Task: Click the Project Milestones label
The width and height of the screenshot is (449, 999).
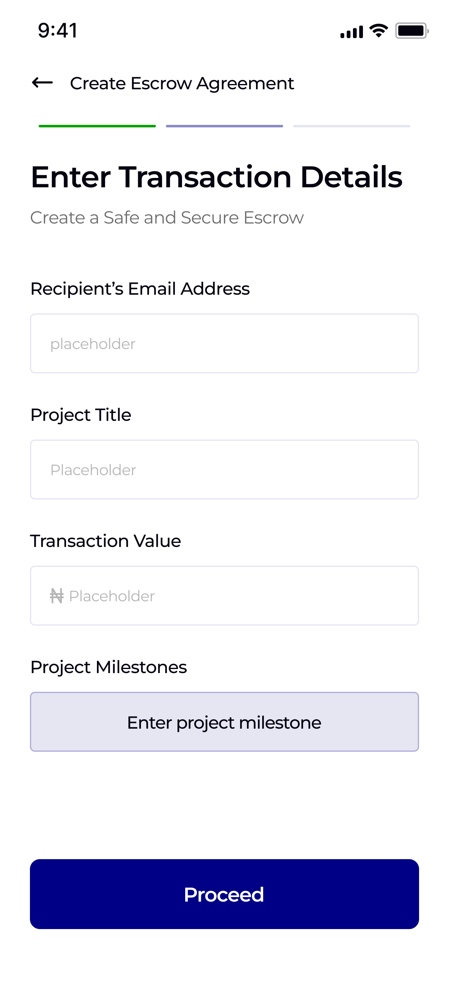Action: pyautogui.click(x=109, y=667)
